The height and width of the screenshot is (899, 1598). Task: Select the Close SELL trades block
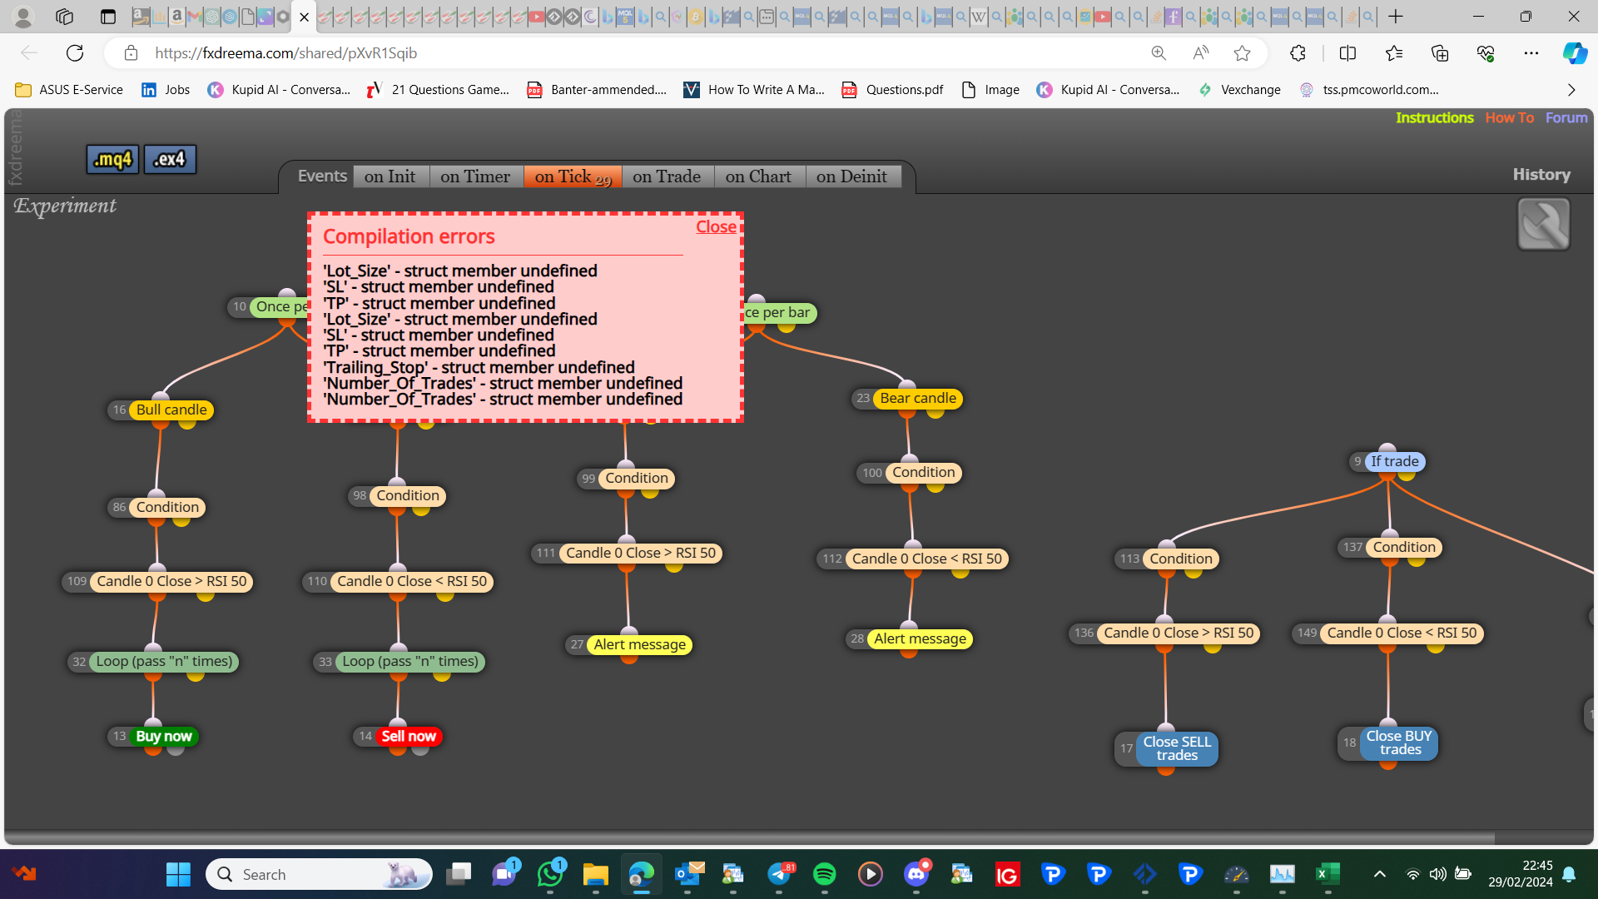pyautogui.click(x=1177, y=748)
